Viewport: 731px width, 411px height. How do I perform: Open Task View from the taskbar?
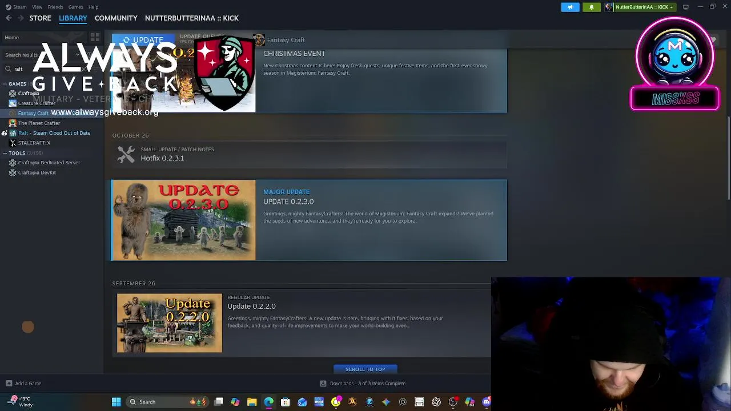tap(218, 402)
